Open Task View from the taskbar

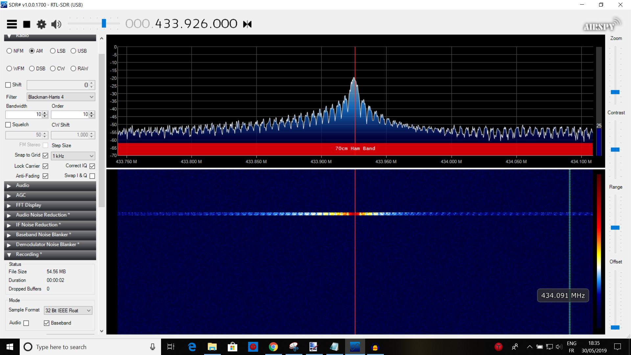click(x=171, y=347)
